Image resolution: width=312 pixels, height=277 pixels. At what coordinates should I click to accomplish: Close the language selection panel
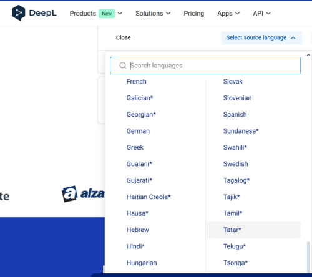pyautogui.click(x=123, y=37)
